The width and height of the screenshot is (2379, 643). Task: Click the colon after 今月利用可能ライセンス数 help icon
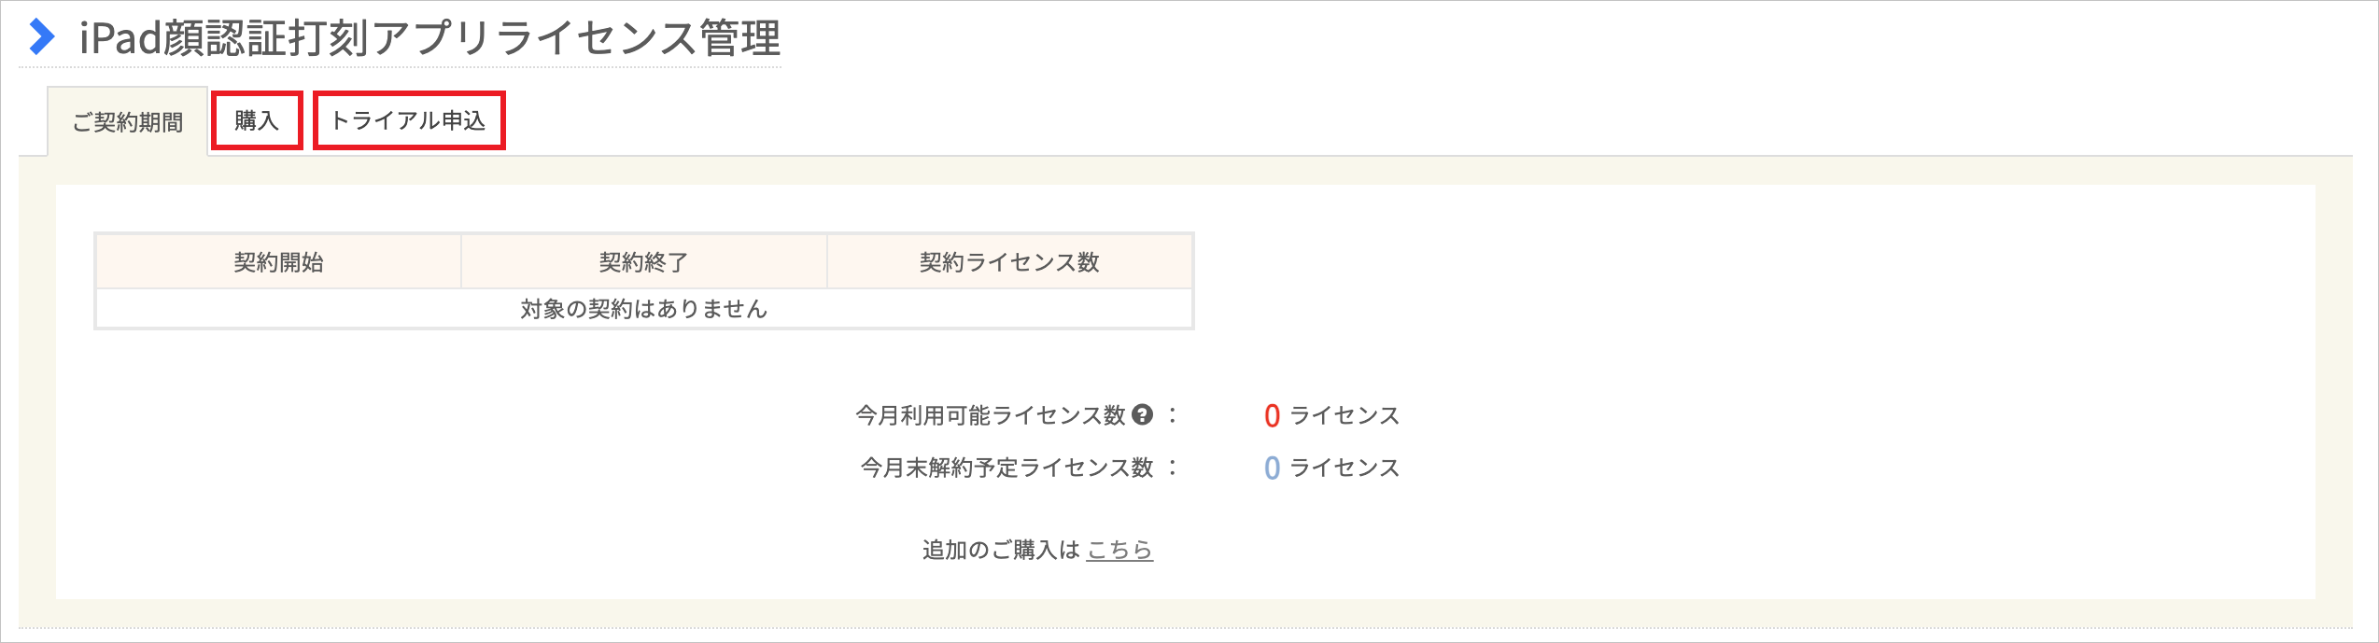tap(1173, 415)
